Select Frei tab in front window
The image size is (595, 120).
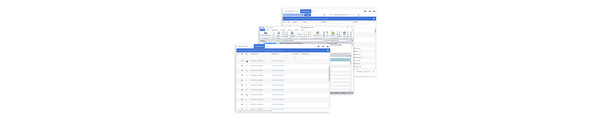point(267,46)
